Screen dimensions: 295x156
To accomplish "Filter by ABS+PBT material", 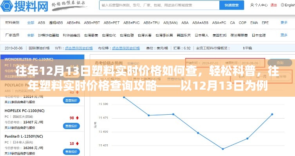I will tap(92, 23).
